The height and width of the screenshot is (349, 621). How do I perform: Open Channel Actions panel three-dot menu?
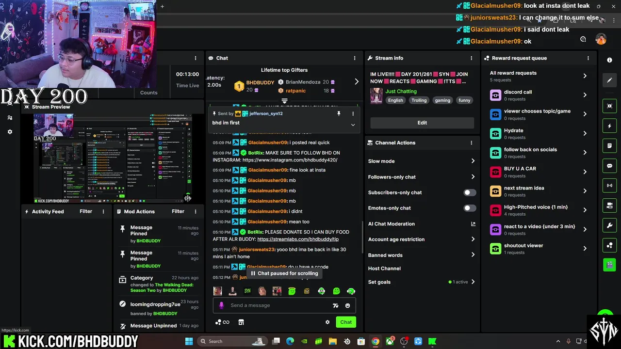coord(471,143)
